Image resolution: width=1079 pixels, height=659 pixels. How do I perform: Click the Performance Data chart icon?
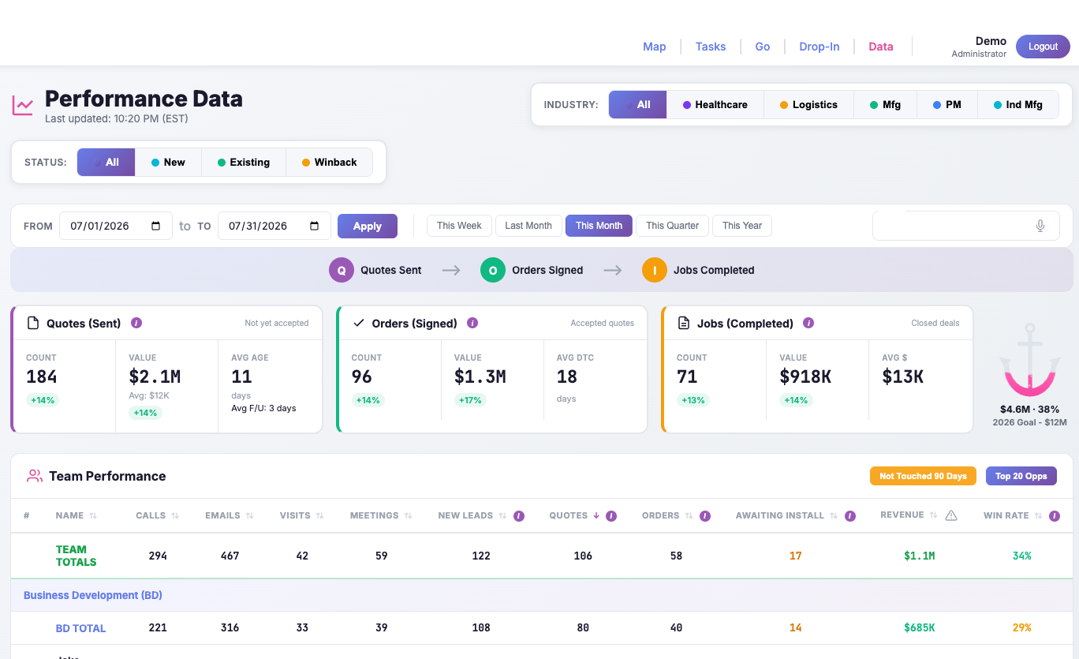point(22,105)
